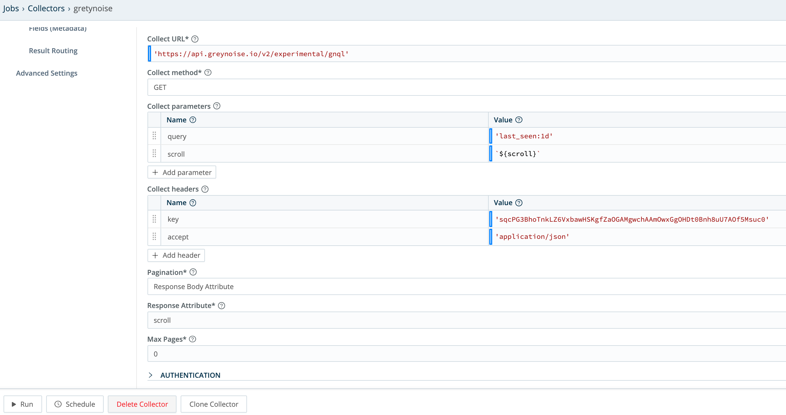Grab the drag handle on the key header row
The width and height of the screenshot is (786, 415).
154,219
